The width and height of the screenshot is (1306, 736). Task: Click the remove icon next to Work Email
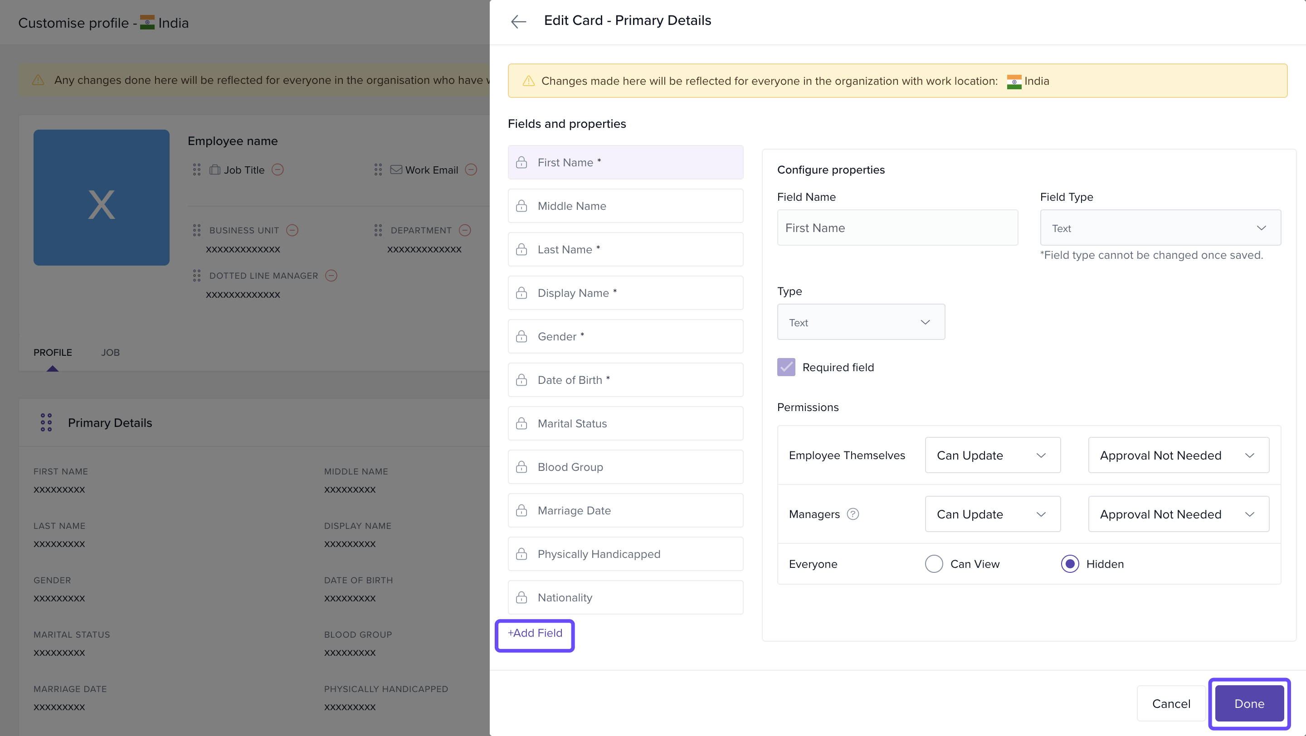tap(471, 169)
